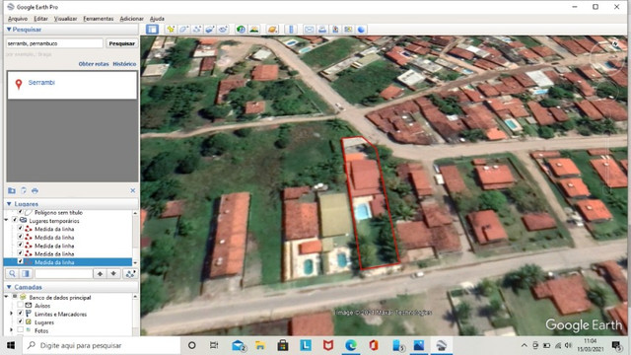This screenshot has width=631, height=355.
Task: Collapse the Pesquisar panel
Action: 9,30
